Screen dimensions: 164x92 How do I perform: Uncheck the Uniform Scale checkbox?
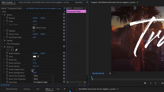[x=34, y=28]
